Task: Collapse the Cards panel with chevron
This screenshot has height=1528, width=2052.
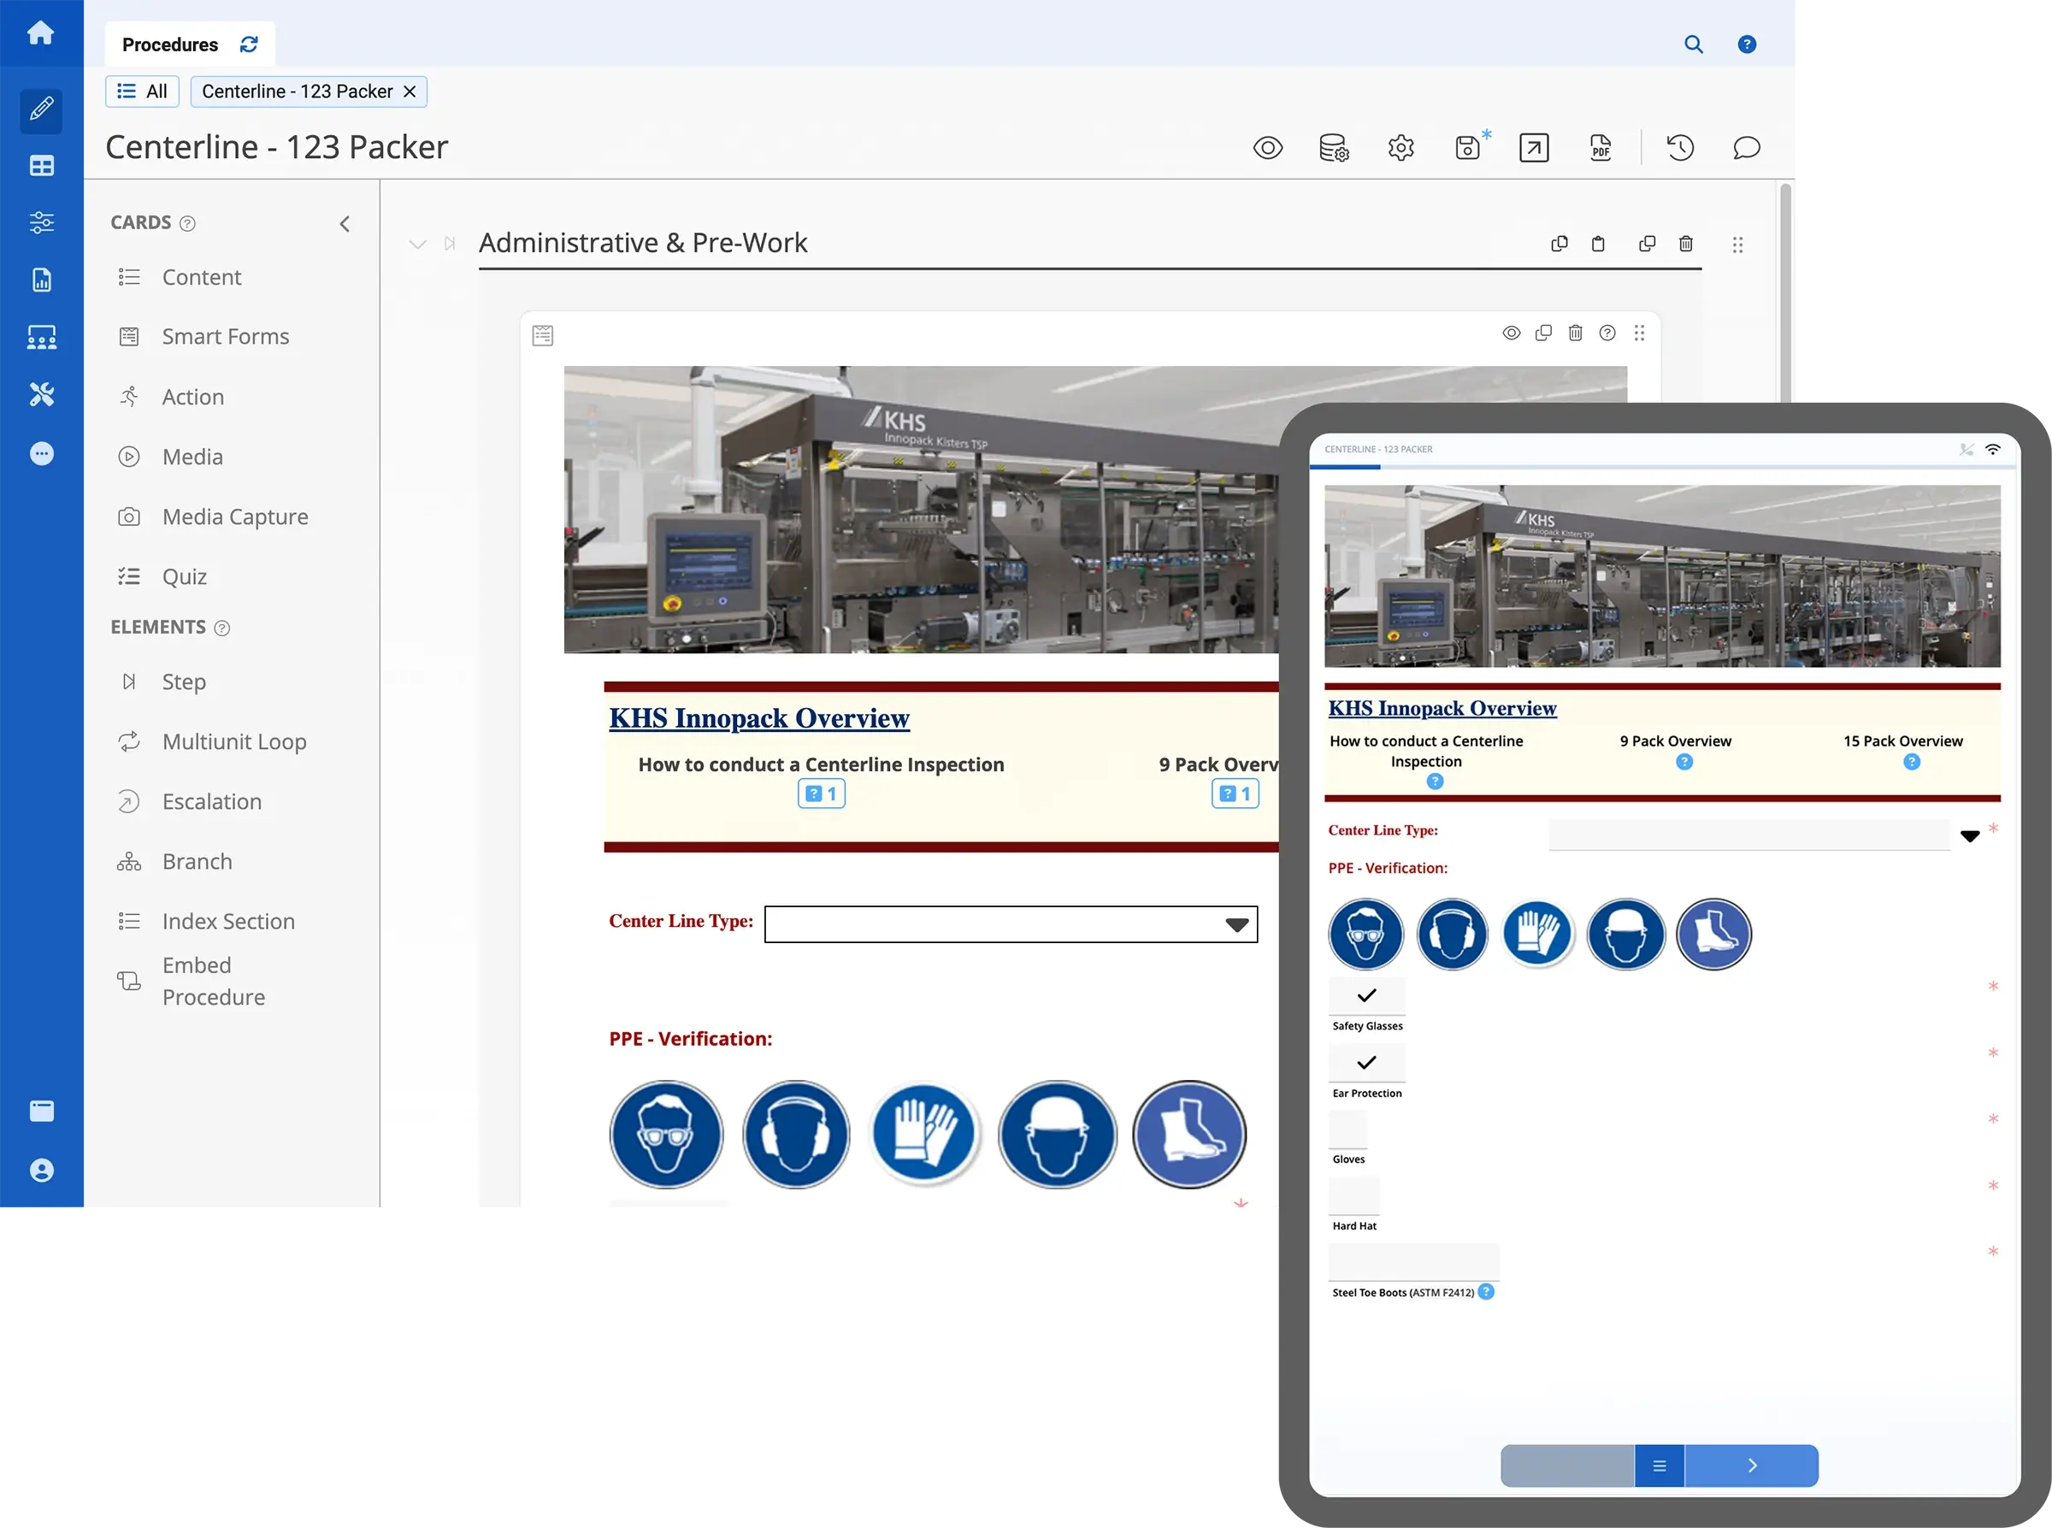Action: 345,224
